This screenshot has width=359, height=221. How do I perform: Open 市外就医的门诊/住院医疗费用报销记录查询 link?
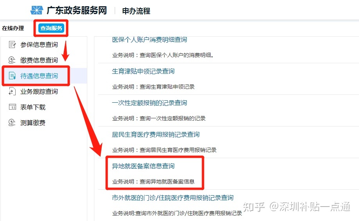pyautogui.click(x=173, y=198)
